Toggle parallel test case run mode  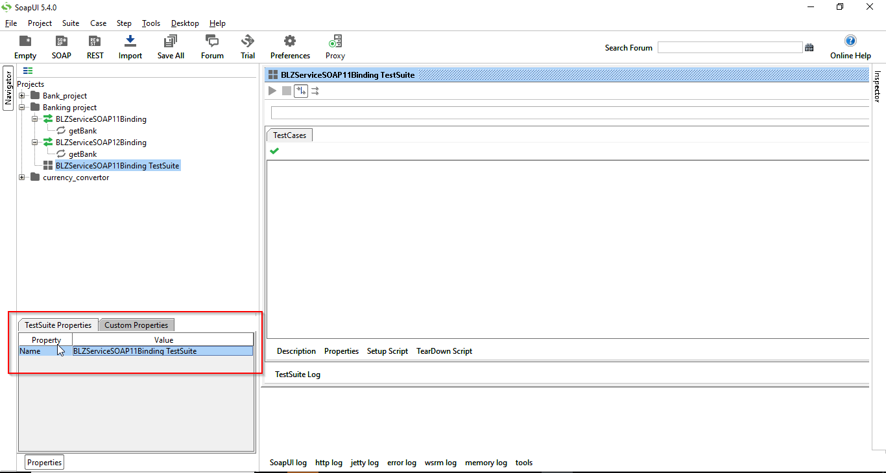[315, 91]
